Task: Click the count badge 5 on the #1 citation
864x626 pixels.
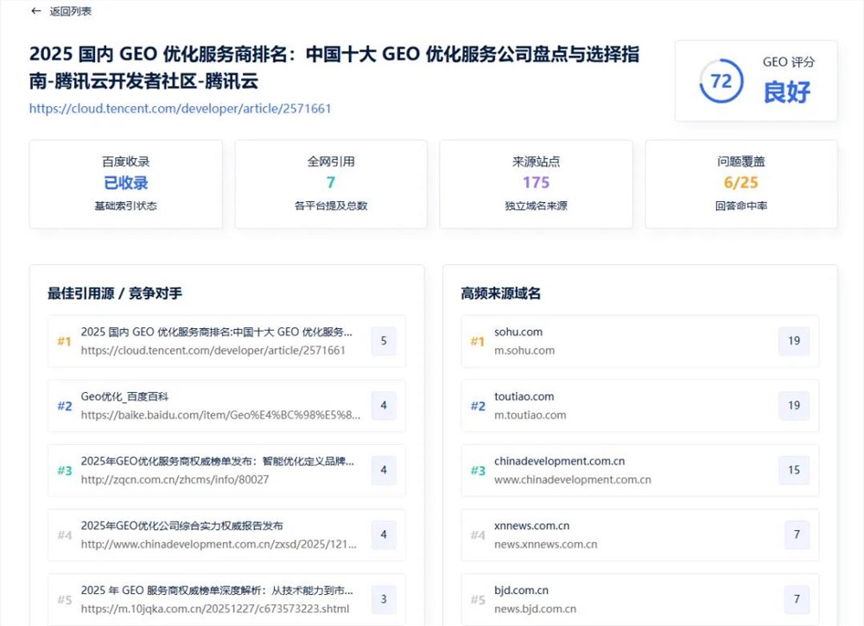Action: (x=383, y=342)
